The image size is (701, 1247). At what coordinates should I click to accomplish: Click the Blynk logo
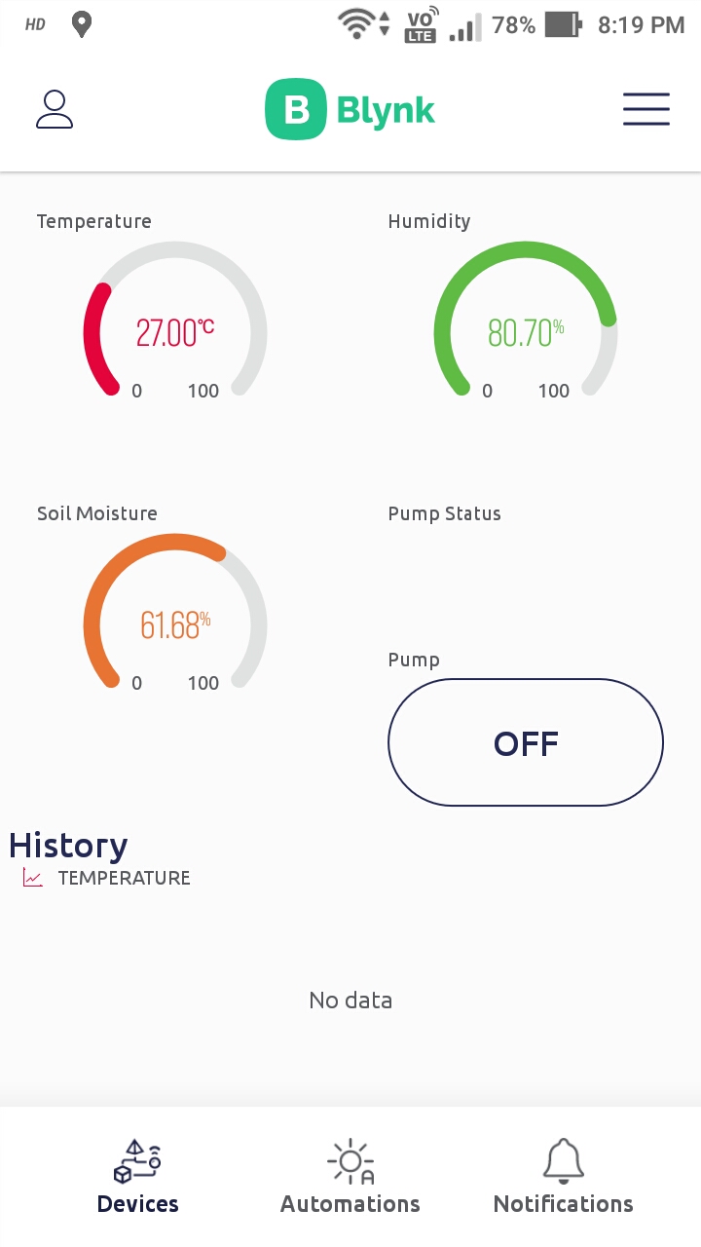(x=350, y=109)
